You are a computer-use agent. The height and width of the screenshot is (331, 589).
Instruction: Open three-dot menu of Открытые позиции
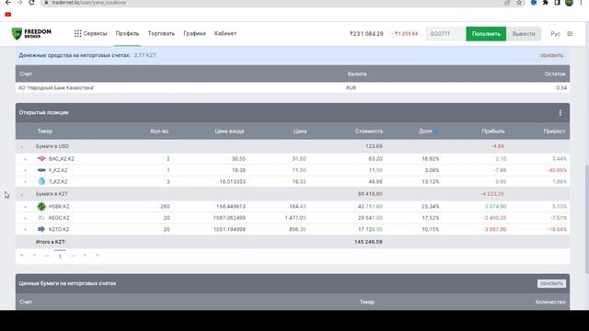click(x=560, y=112)
